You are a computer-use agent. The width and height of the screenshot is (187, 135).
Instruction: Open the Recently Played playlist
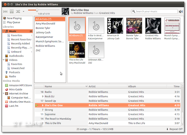(x=20, y=48)
